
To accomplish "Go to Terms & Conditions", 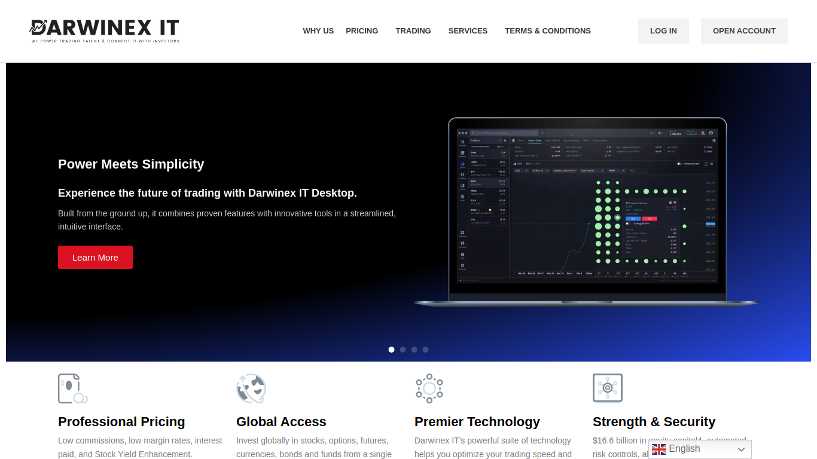I will pos(548,31).
